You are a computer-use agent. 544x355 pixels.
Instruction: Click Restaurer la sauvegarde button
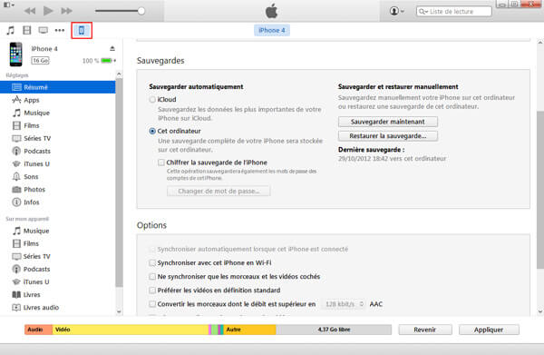point(388,136)
